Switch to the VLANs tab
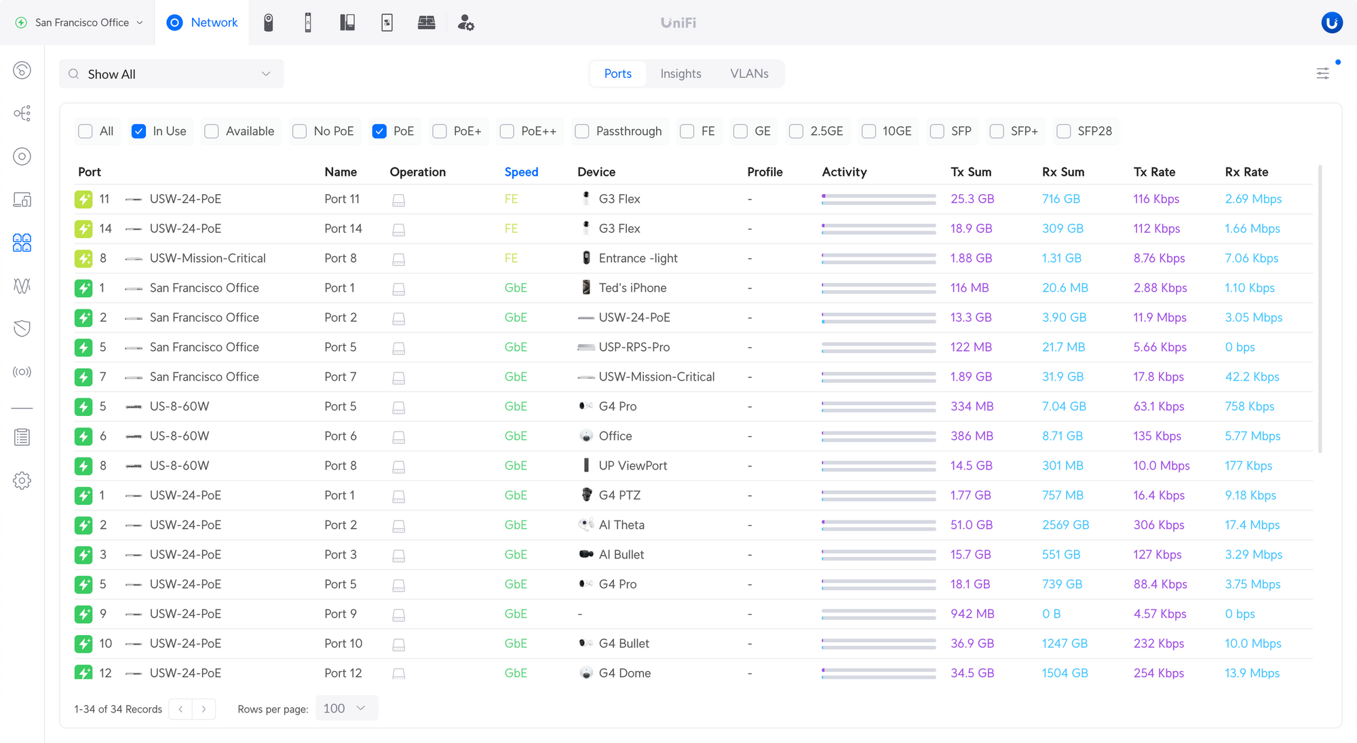Screen dimensions: 1357x743 click(749, 73)
